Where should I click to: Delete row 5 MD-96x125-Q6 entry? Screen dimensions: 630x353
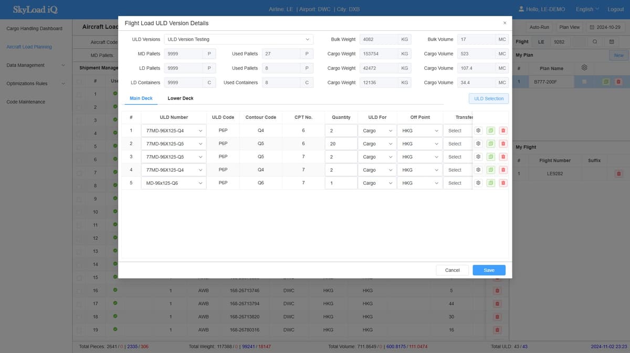[x=503, y=183]
